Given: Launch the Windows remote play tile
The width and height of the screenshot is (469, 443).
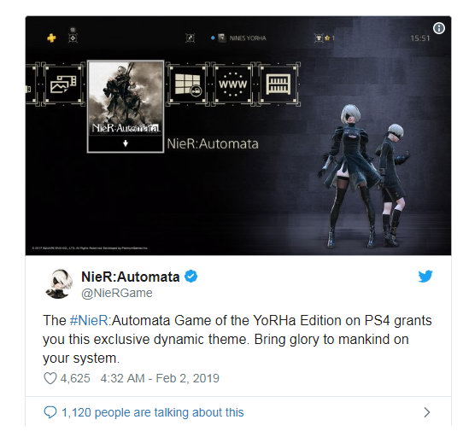Looking at the screenshot, I should [188, 85].
